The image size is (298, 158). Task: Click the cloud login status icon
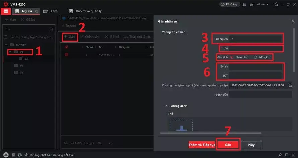click(222, 4)
